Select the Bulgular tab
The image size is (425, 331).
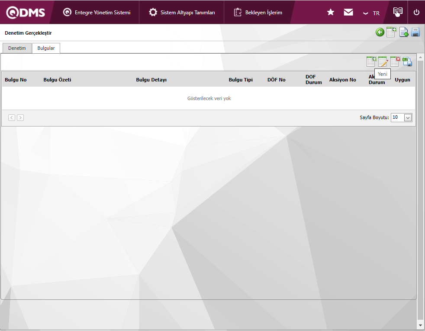pos(46,48)
